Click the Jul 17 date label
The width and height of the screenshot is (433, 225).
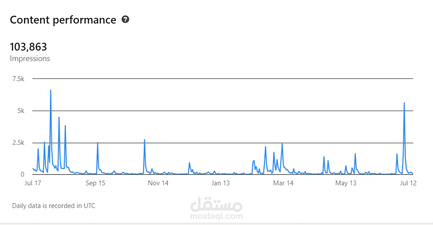pos(33,183)
